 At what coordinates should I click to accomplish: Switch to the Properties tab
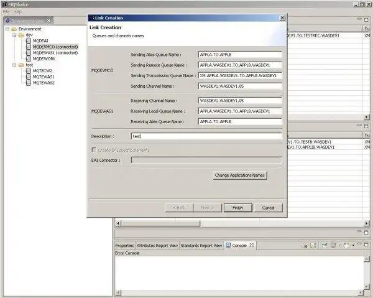(x=124, y=245)
